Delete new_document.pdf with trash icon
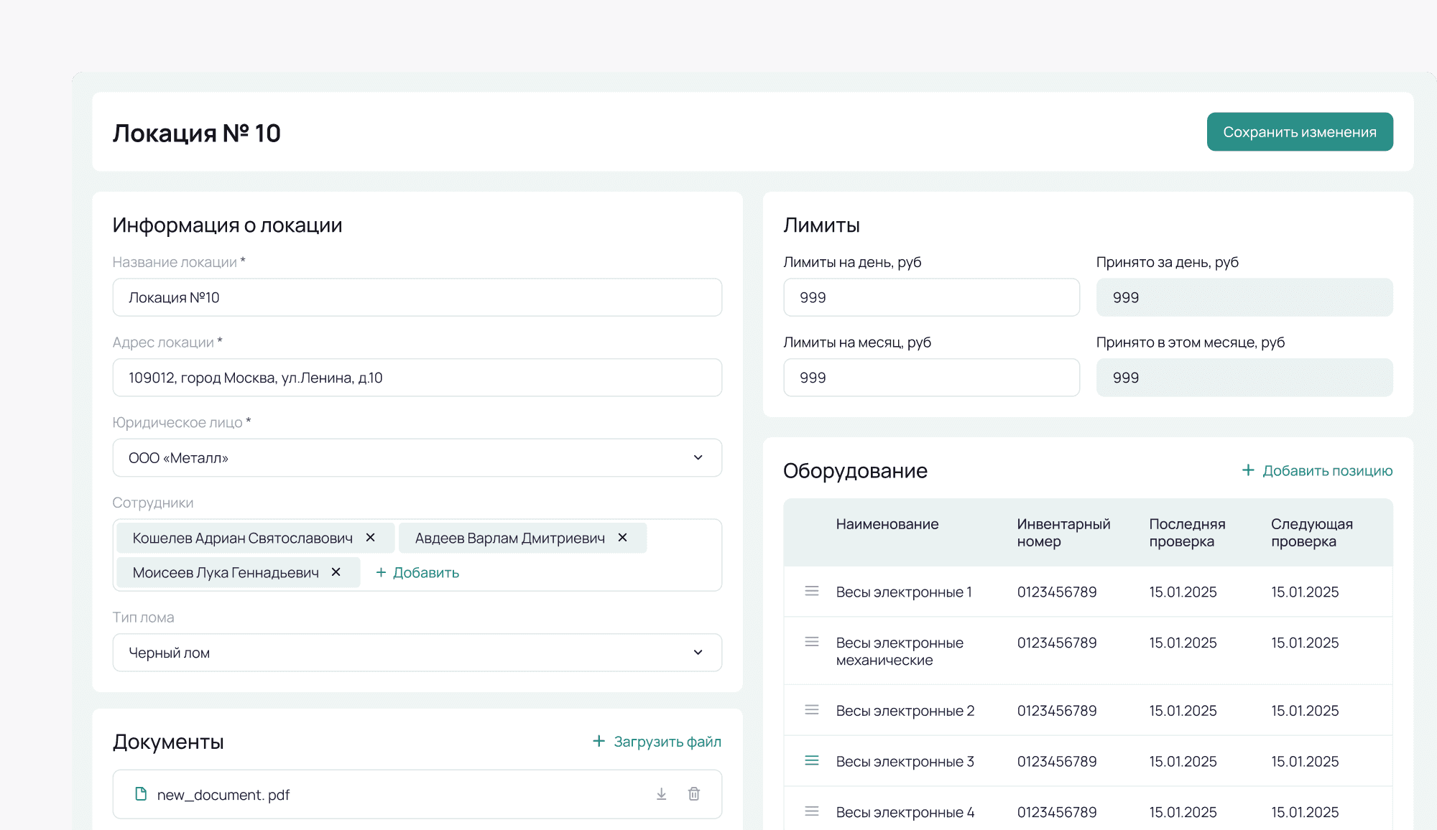 [x=694, y=794]
